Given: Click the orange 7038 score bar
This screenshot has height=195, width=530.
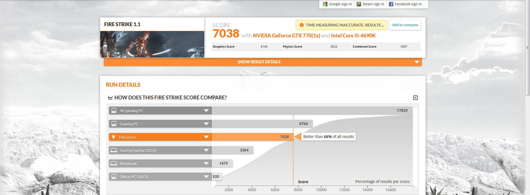Looking at the screenshot, I should click(252, 137).
